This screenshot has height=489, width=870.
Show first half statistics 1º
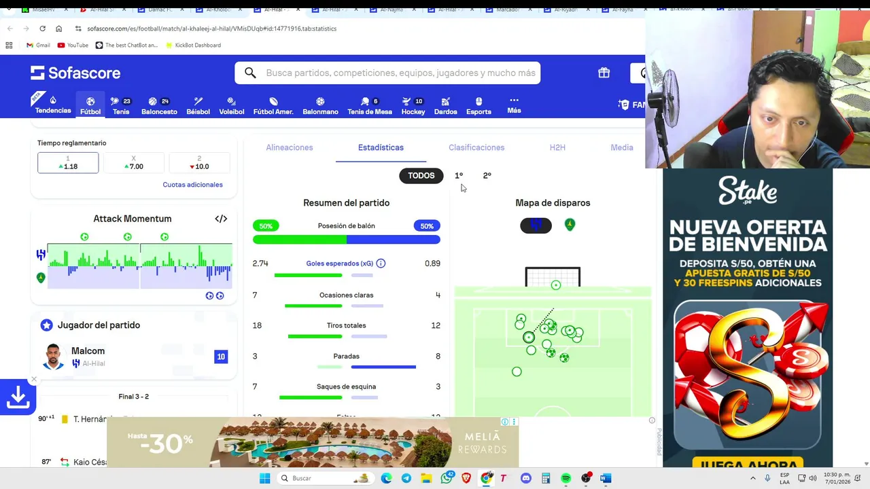click(x=459, y=175)
